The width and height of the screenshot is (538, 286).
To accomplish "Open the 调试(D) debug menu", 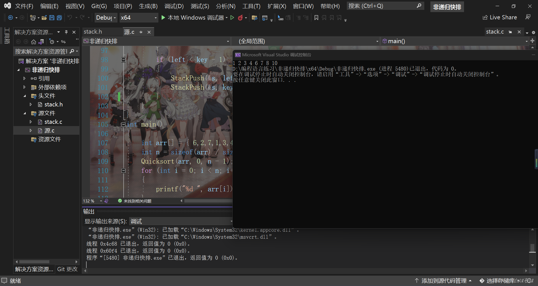I will point(174,6).
